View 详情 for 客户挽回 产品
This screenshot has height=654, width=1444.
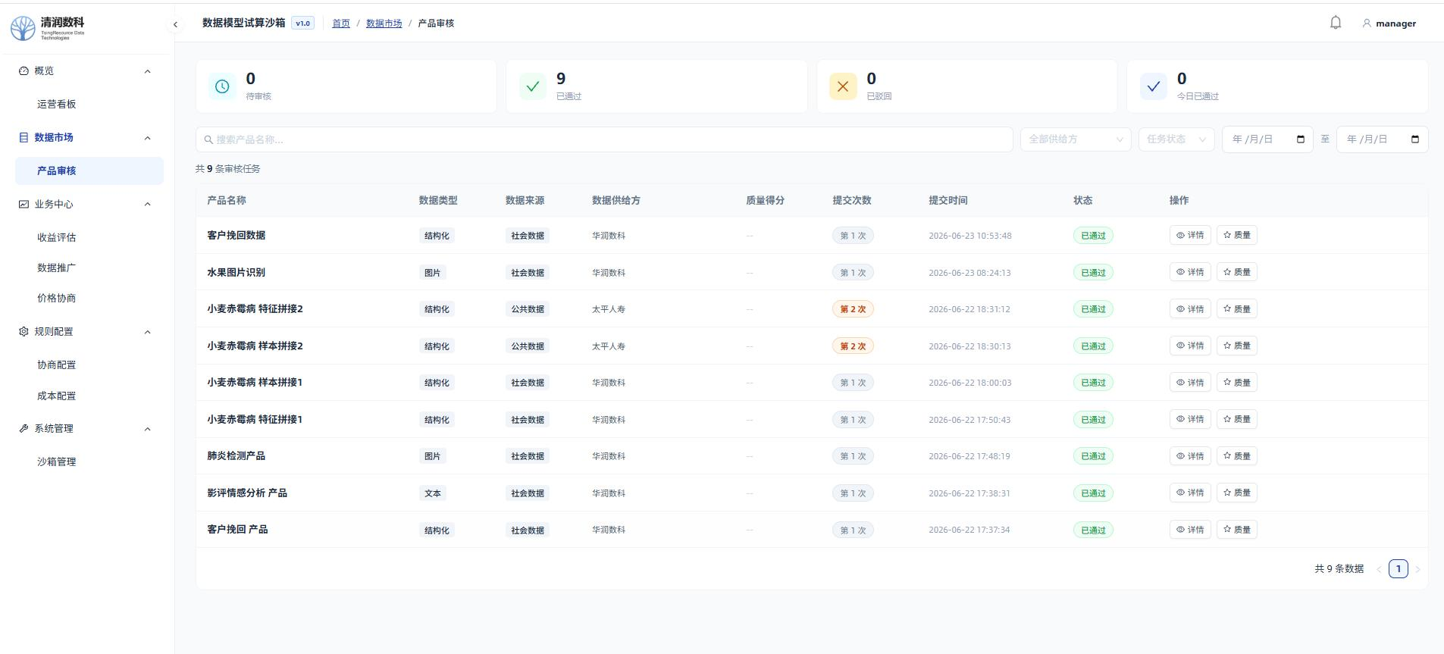1190,529
